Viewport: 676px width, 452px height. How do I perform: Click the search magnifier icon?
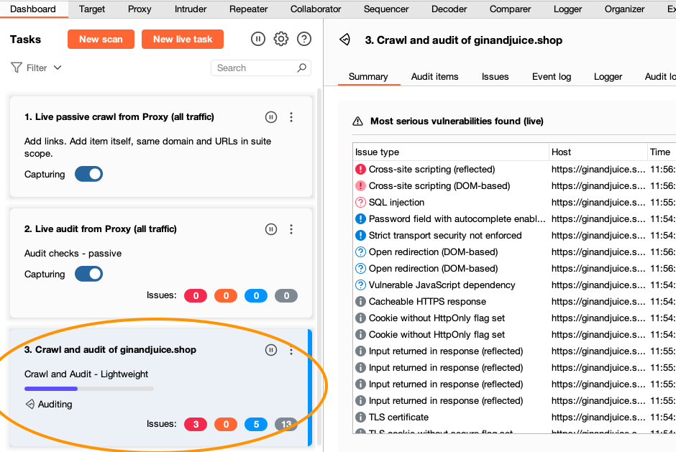(x=302, y=68)
